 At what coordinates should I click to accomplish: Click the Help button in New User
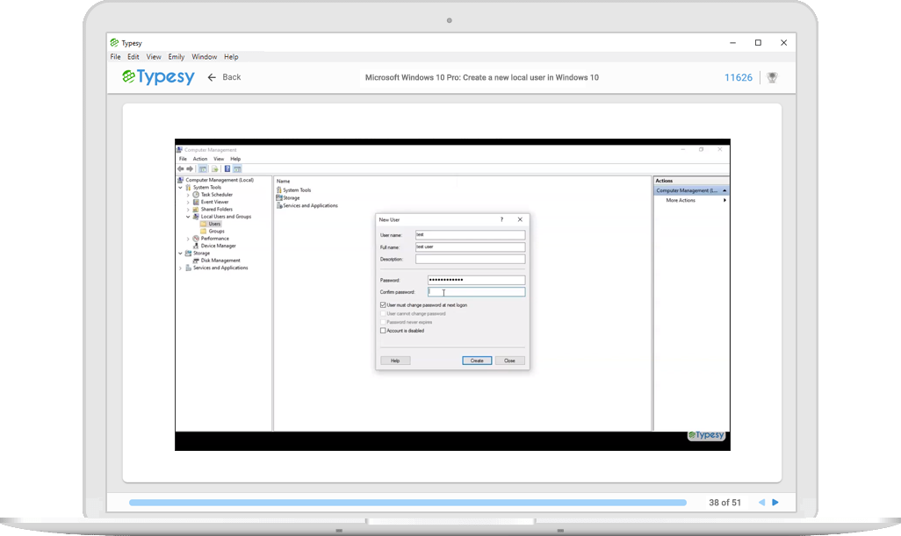click(395, 361)
